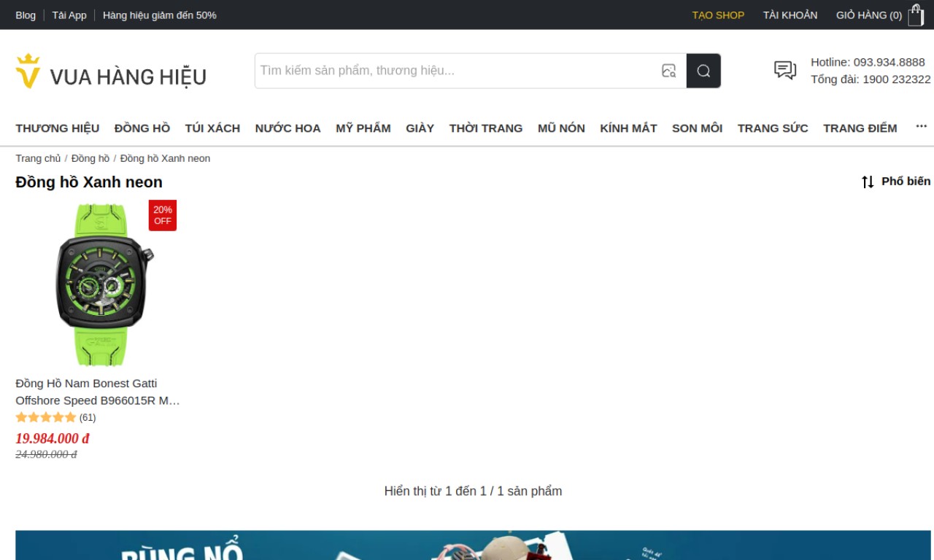Click the 20% OFF discount badge

tap(163, 215)
